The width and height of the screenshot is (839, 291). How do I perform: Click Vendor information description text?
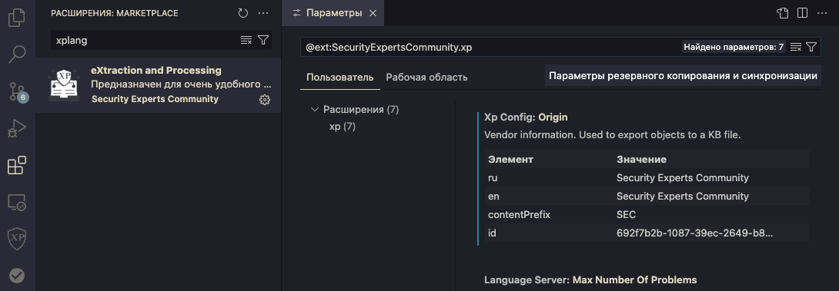[x=612, y=135]
